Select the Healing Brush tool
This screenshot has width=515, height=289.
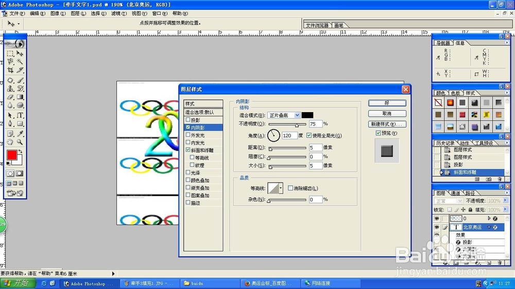[x=10, y=80]
